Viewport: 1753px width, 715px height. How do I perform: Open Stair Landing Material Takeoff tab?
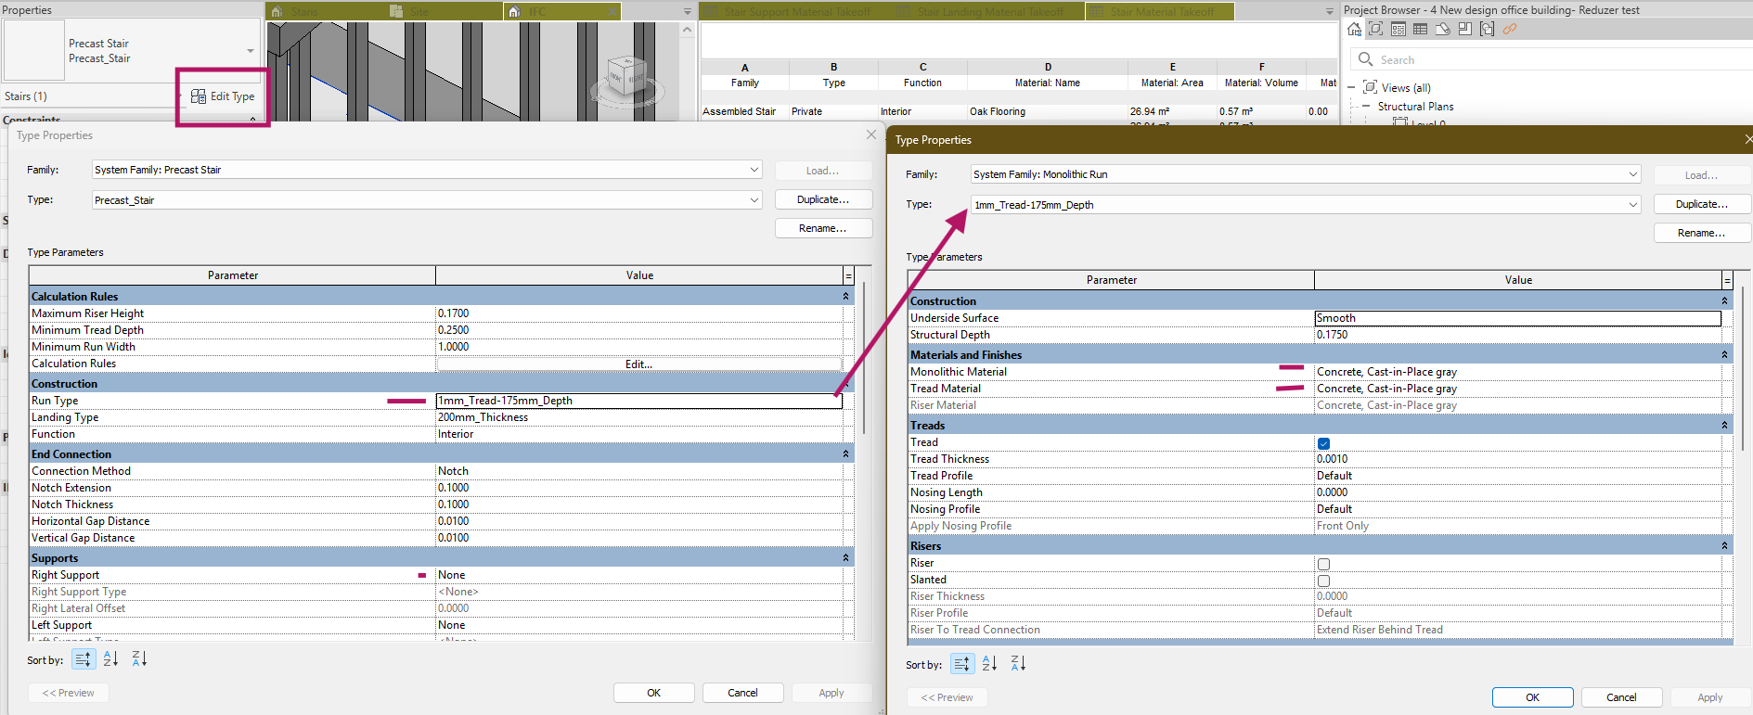[x=989, y=11]
